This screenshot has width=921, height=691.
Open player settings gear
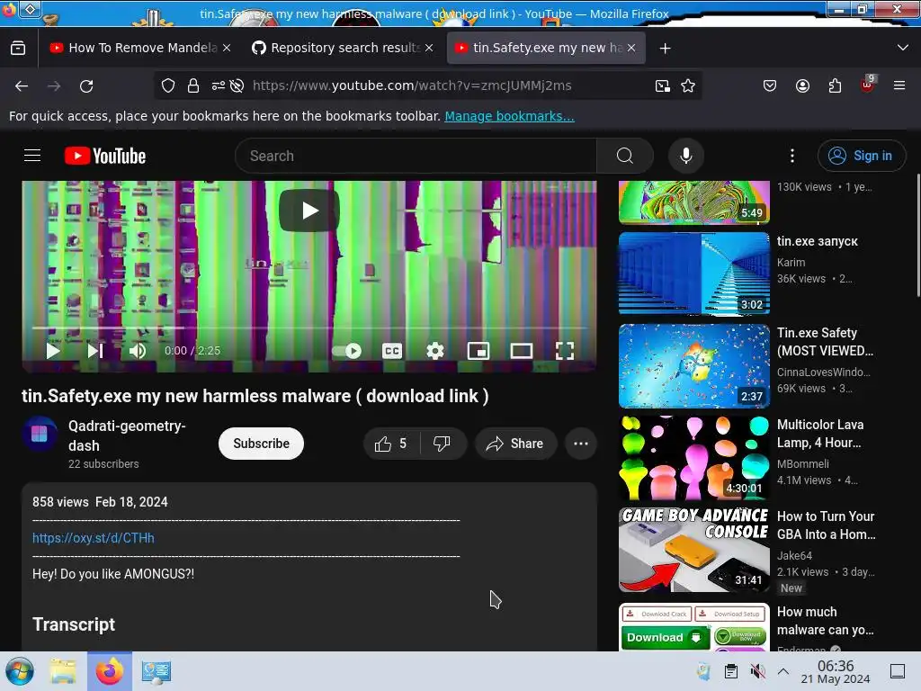coord(435,351)
